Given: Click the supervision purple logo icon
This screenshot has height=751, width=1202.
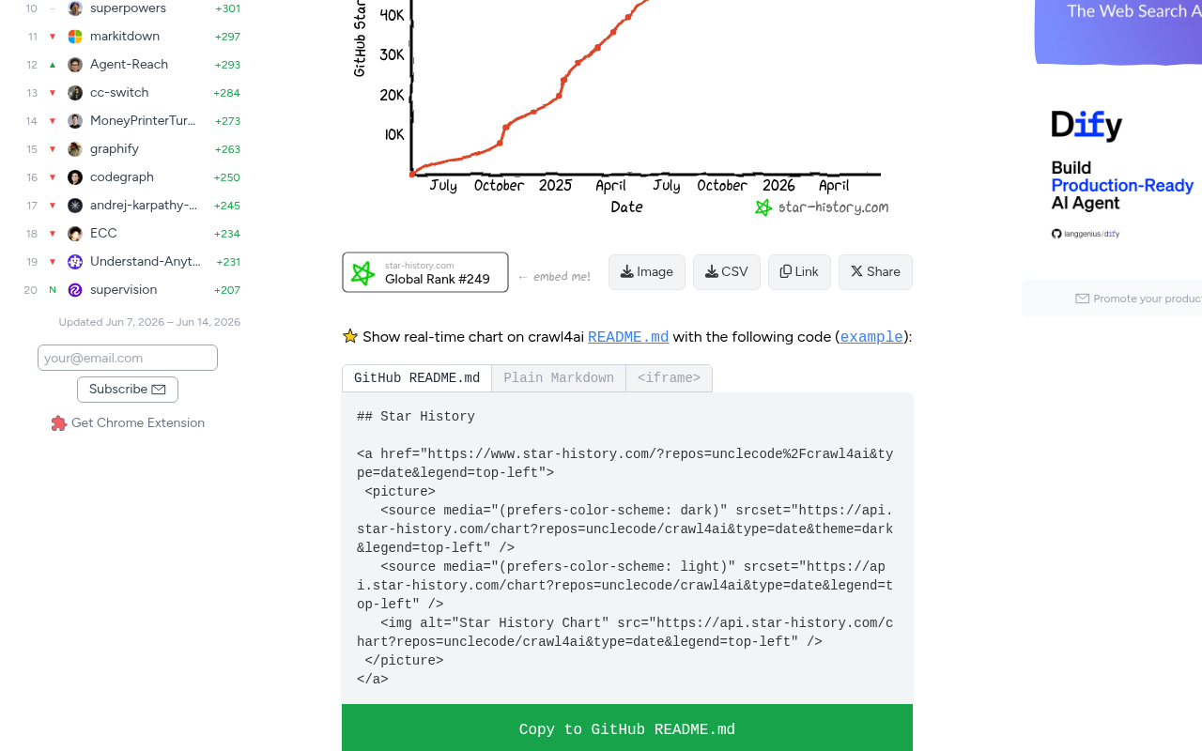Looking at the screenshot, I should tap(75, 290).
